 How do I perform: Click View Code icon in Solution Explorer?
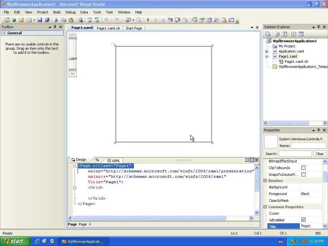[x=293, y=34]
